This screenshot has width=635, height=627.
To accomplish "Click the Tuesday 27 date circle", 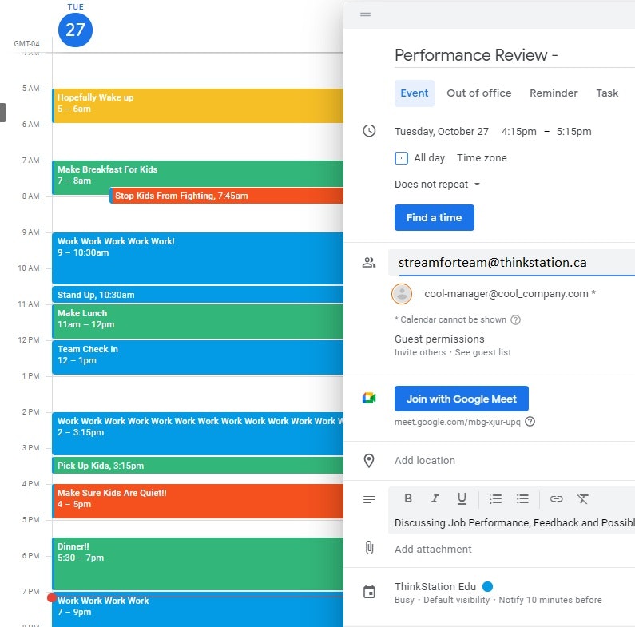I will 75,30.
